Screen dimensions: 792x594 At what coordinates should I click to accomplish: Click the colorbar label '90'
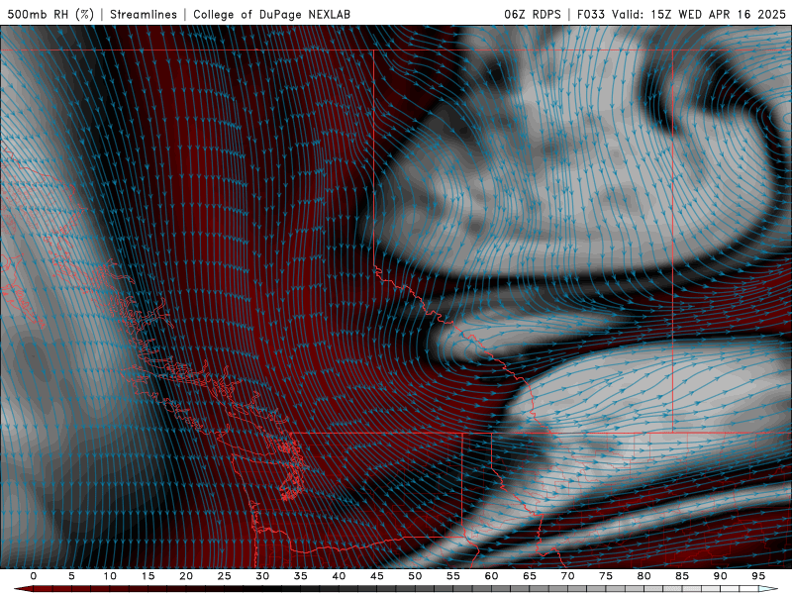[x=720, y=576]
